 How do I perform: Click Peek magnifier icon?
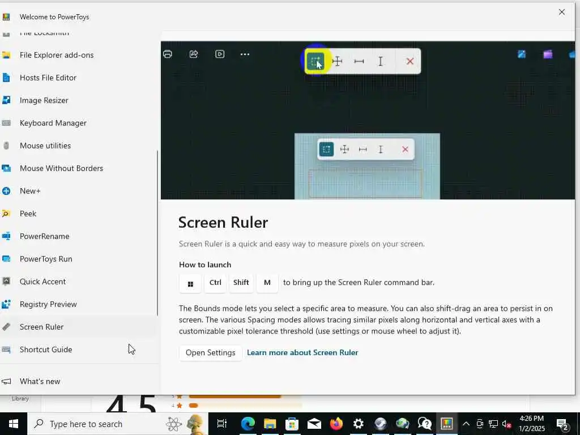(x=6, y=214)
